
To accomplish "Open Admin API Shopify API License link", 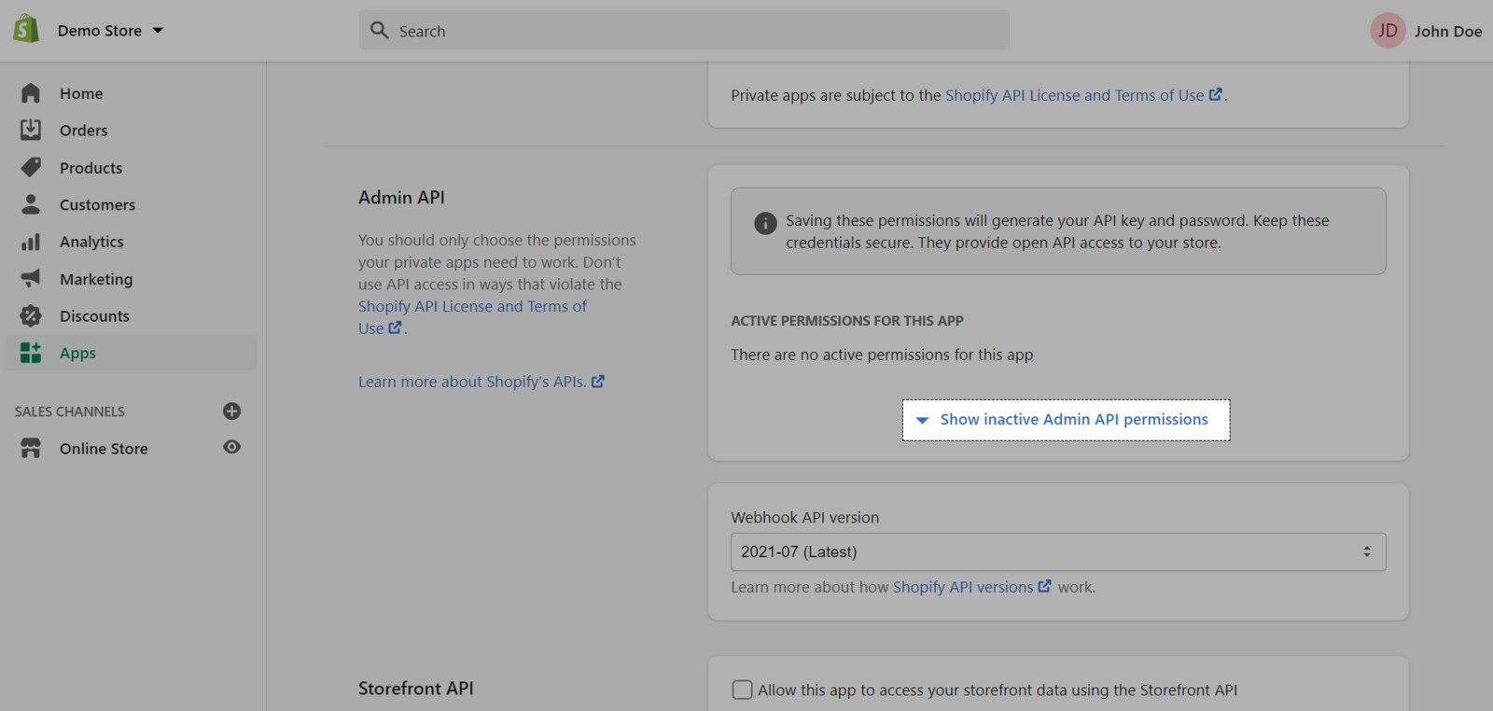I will [x=472, y=317].
